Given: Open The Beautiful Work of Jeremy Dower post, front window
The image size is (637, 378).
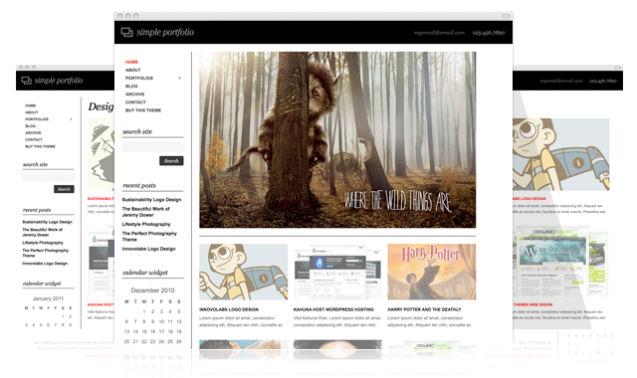Looking at the screenshot, I should coord(146,212).
